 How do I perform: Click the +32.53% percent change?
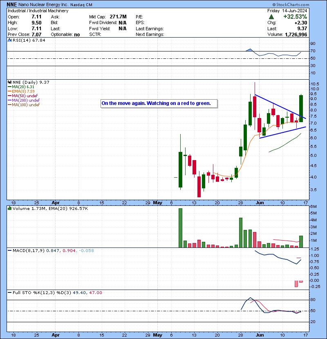click(295, 17)
